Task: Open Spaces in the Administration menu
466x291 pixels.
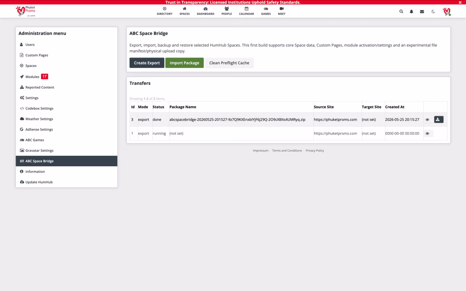Action: click(67, 66)
